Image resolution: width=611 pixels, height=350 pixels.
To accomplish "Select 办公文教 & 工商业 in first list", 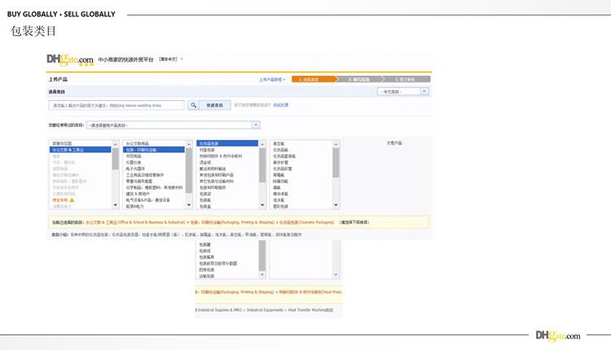I will pyautogui.click(x=79, y=150).
